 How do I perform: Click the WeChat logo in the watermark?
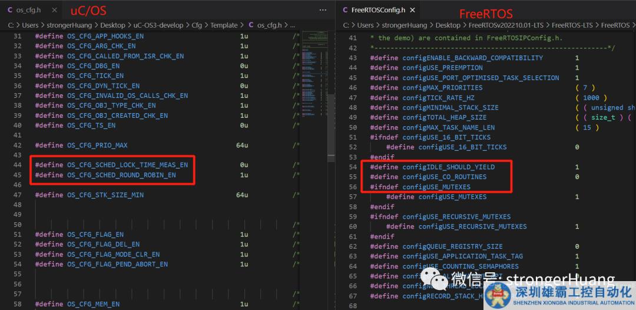click(439, 278)
